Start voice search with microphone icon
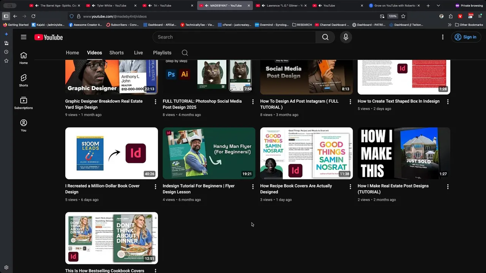Viewport: 486px width, 273px height. pyautogui.click(x=346, y=37)
